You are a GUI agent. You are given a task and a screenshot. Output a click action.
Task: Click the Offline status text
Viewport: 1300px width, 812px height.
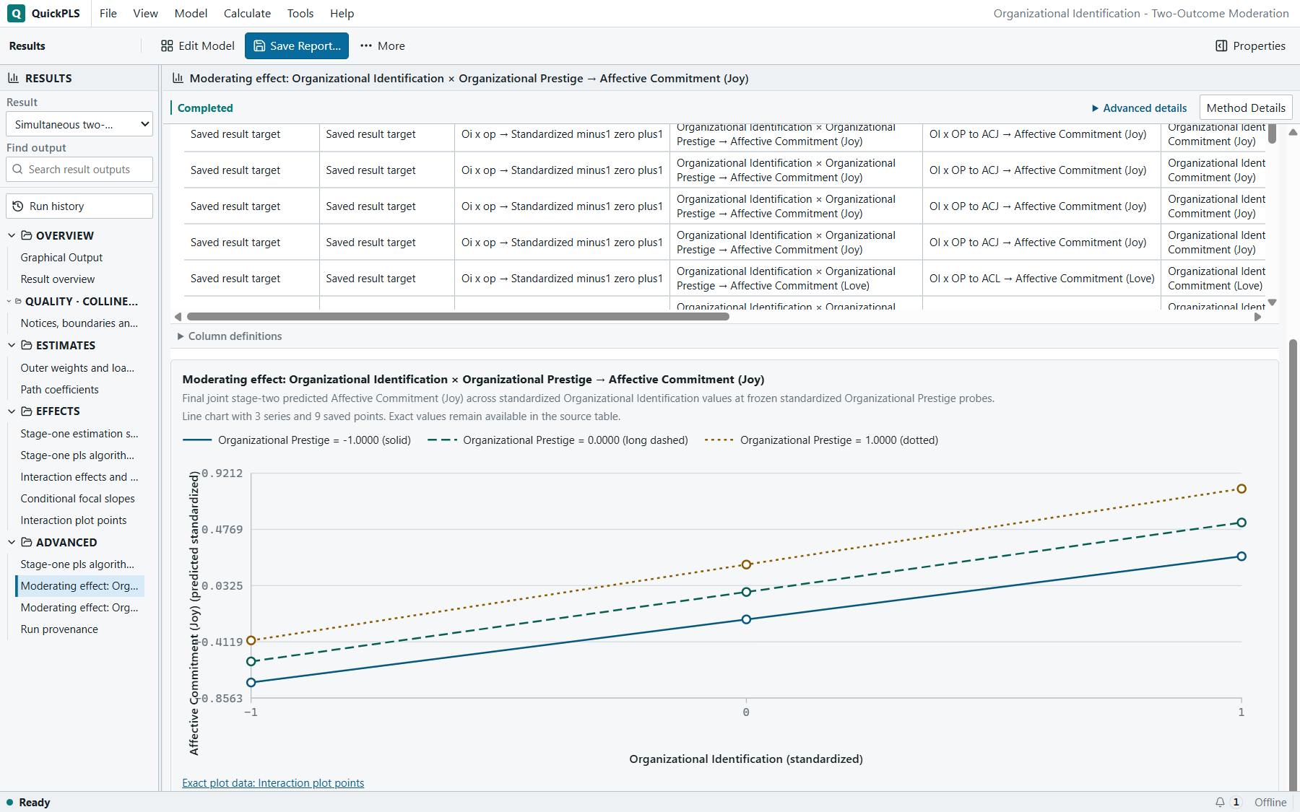(x=1270, y=802)
